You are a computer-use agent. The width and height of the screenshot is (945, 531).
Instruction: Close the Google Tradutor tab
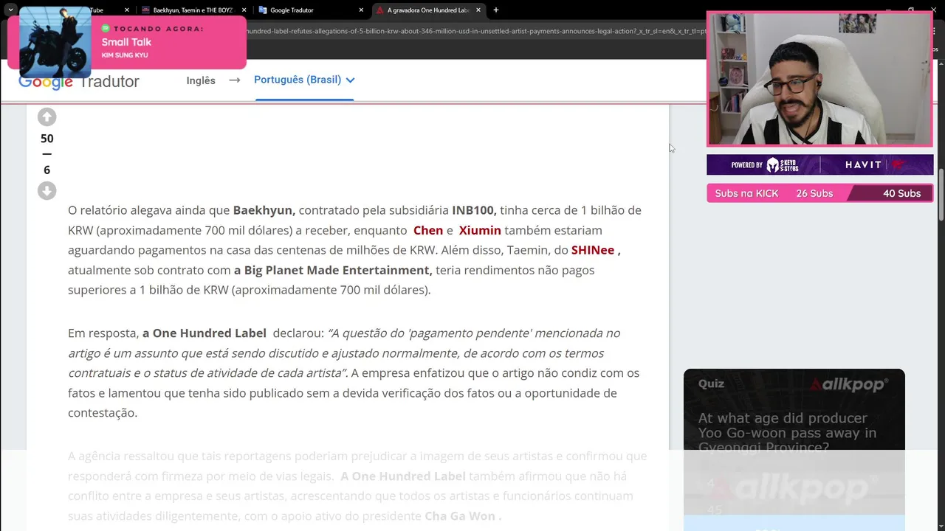pos(361,10)
